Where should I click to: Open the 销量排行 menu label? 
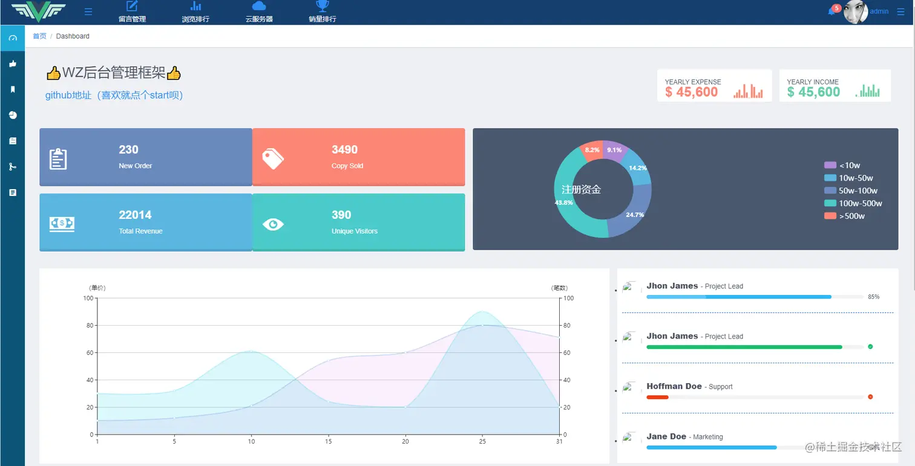tap(323, 19)
